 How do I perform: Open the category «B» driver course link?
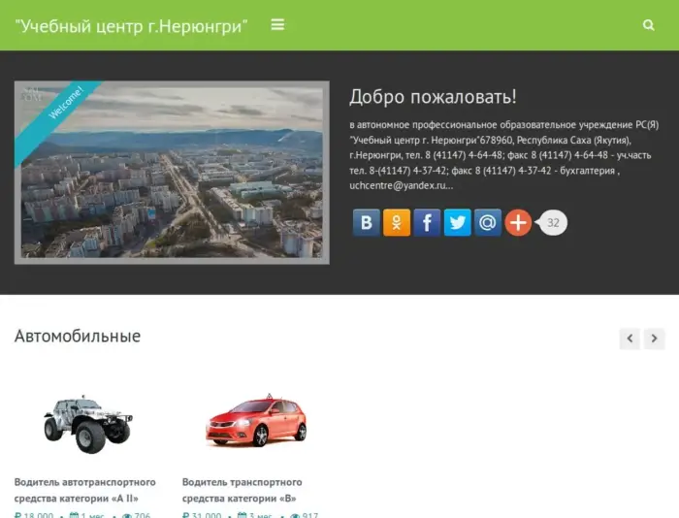click(242, 490)
